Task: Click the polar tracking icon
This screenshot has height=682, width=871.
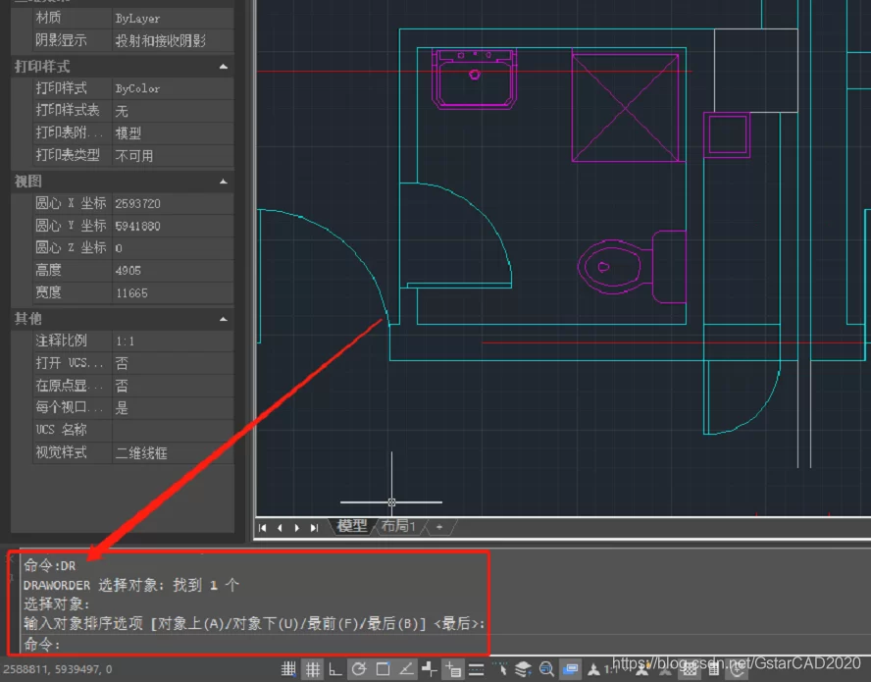Action: tap(359, 670)
